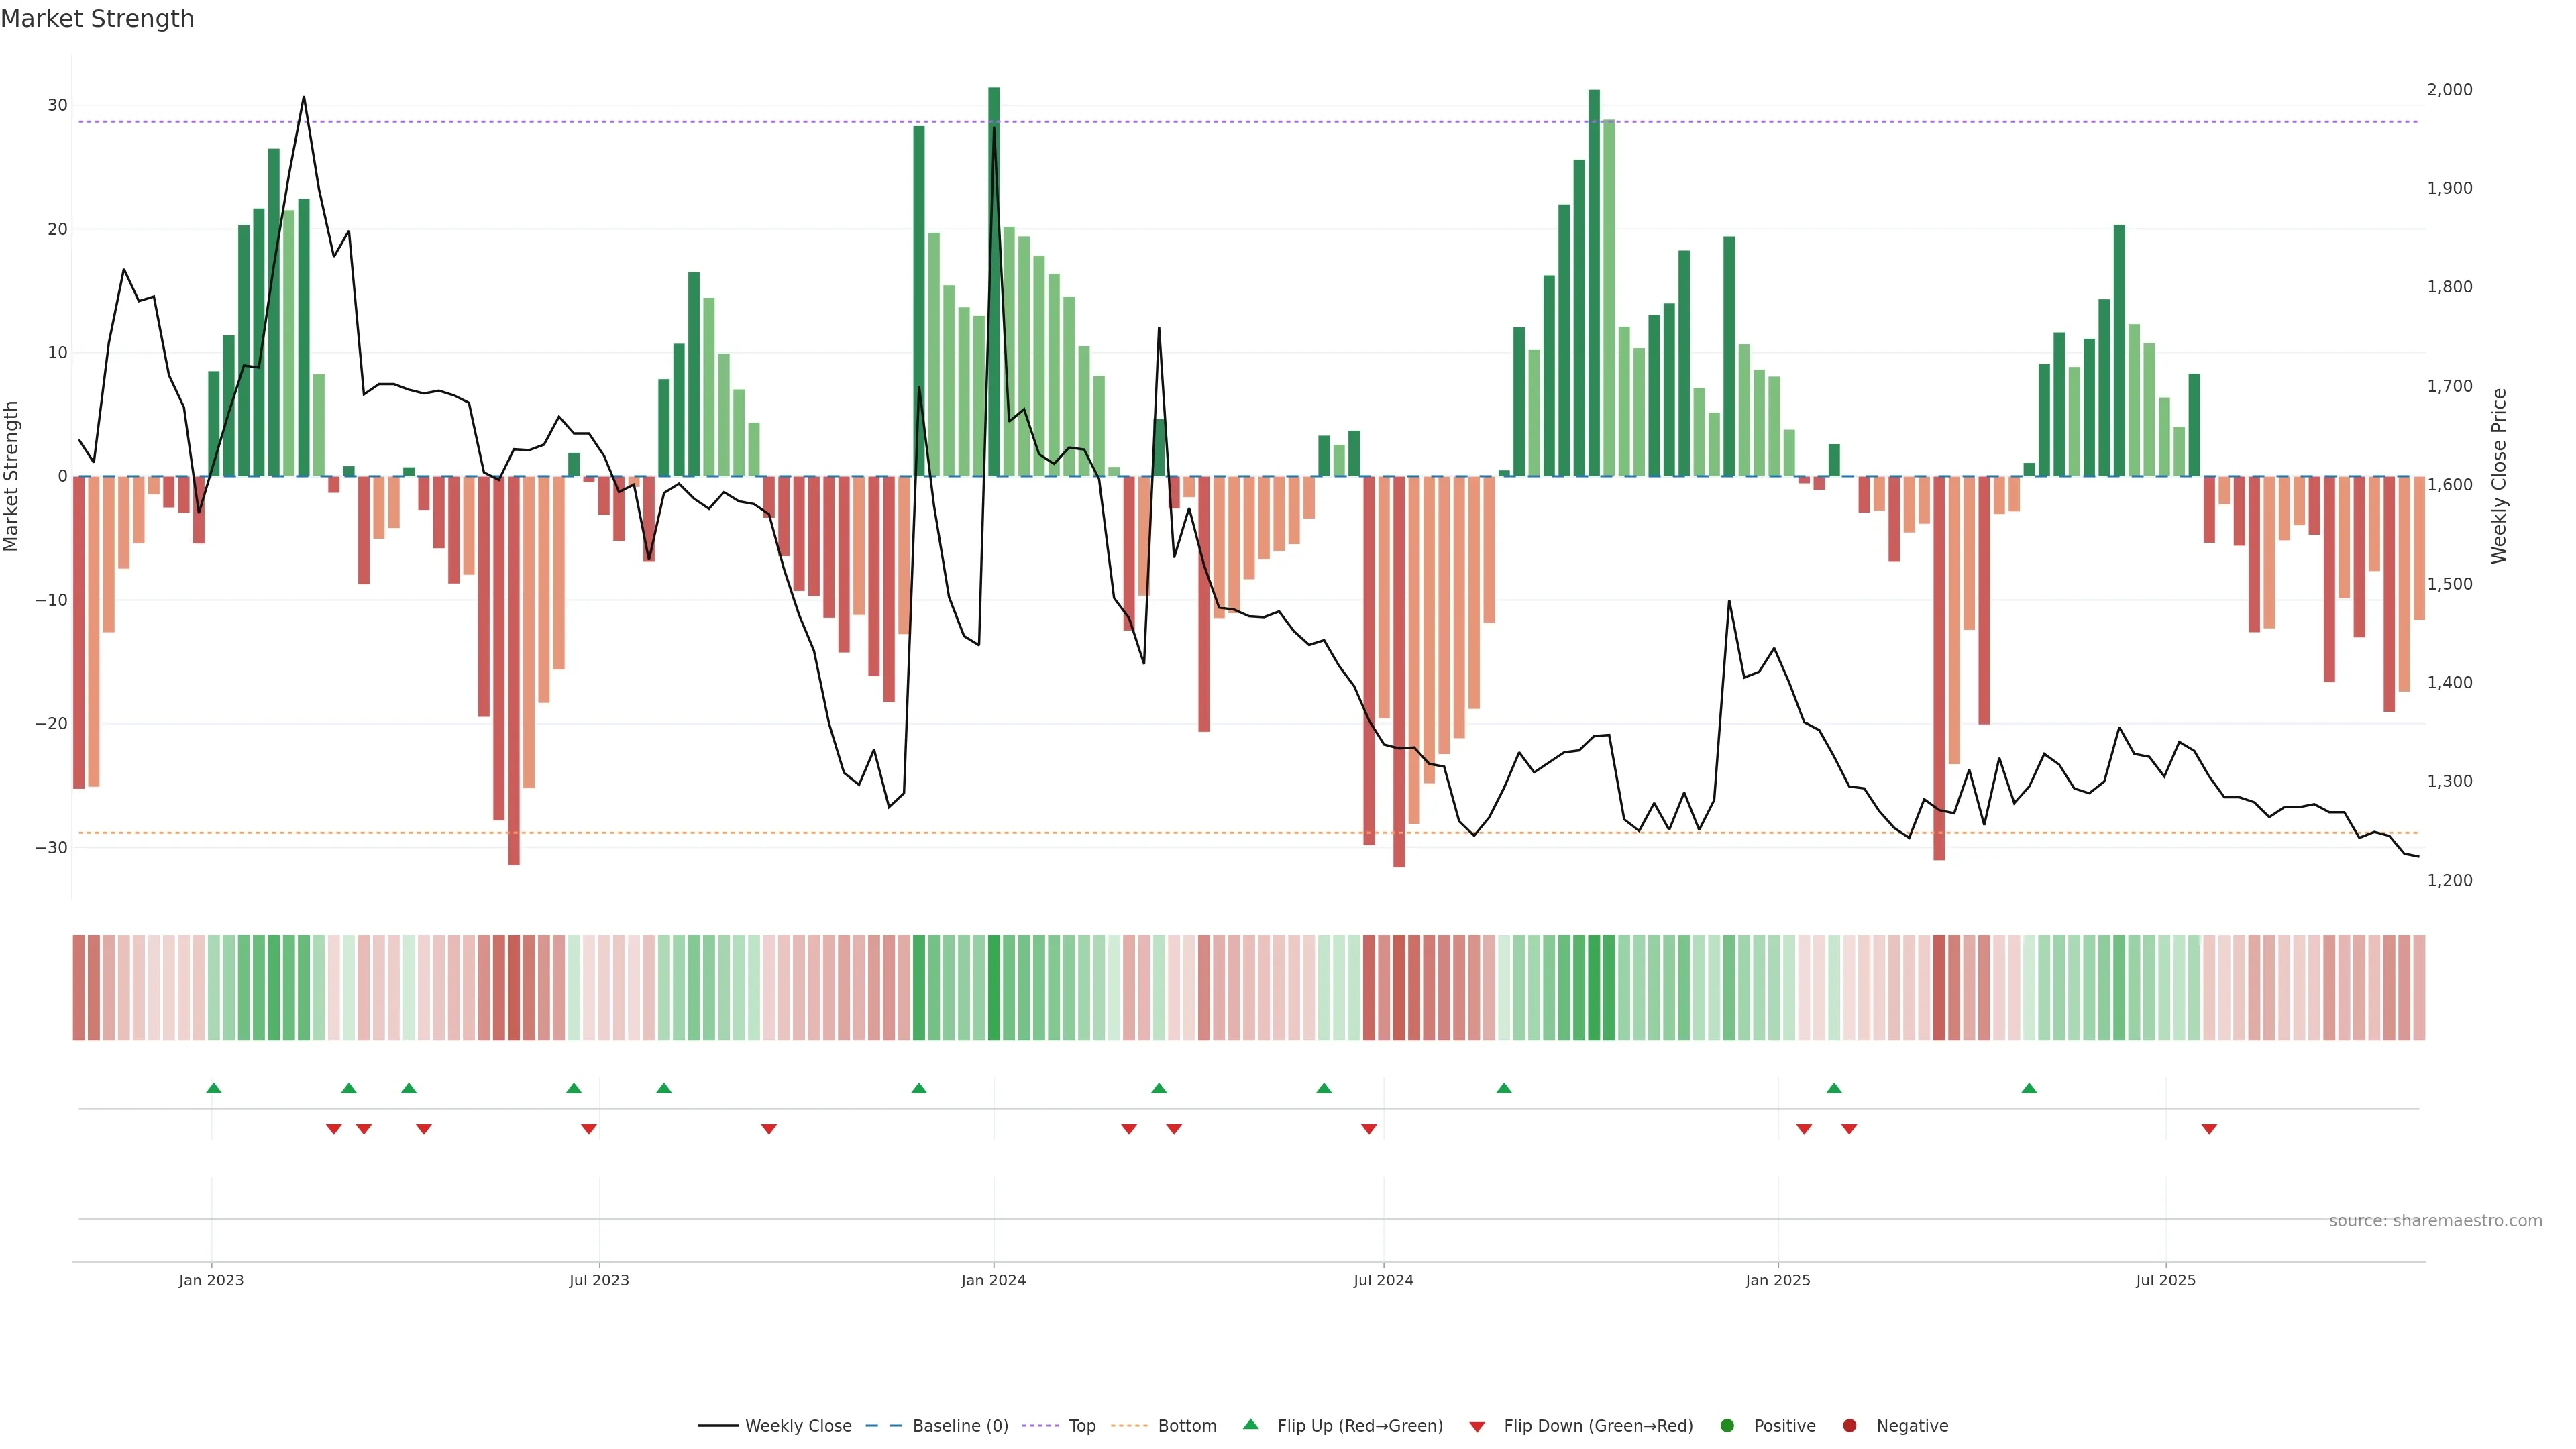The height and width of the screenshot is (1449, 2576).
Task: Click the Jul 2024 x-axis label
Action: pyautogui.click(x=1383, y=1280)
